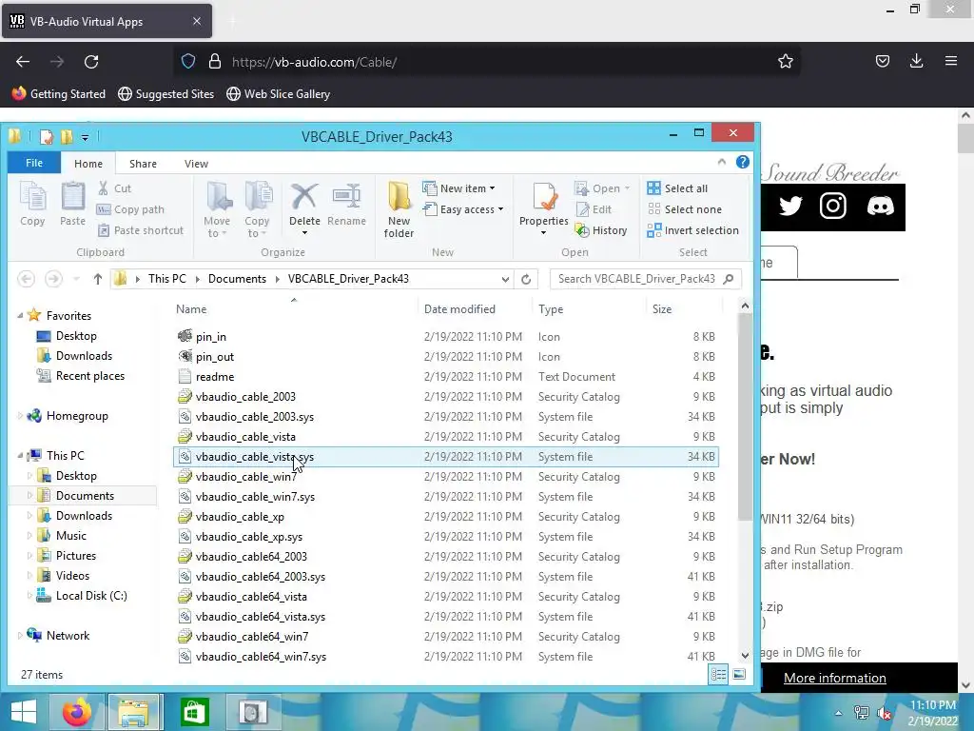Click Select all in the ribbon
The image size is (974, 731).
click(x=677, y=188)
